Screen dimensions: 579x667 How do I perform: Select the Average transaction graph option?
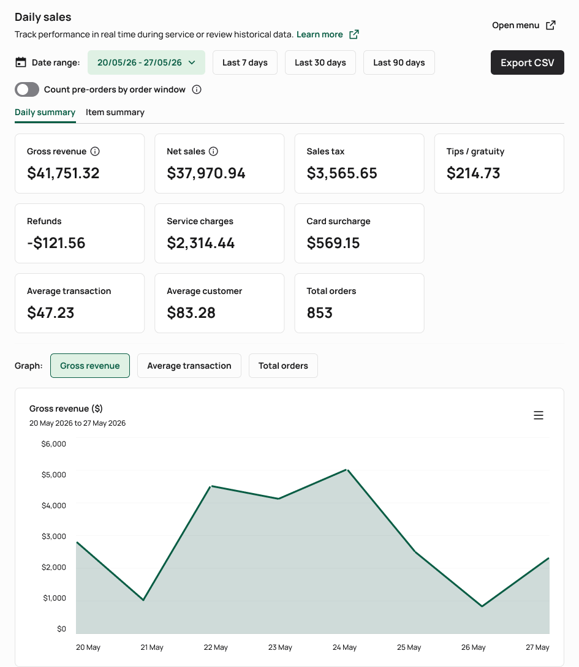pyautogui.click(x=189, y=366)
